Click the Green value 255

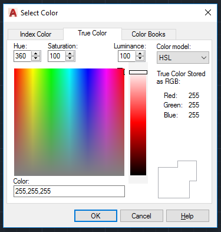(x=194, y=105)
